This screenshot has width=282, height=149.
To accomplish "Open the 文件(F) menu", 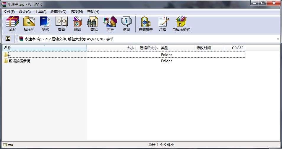I will coord(9,12).
